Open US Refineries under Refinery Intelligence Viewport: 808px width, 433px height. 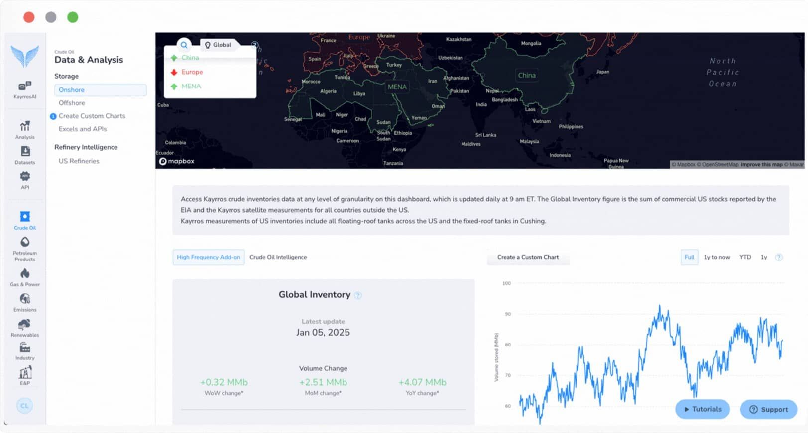coord(79,161)
